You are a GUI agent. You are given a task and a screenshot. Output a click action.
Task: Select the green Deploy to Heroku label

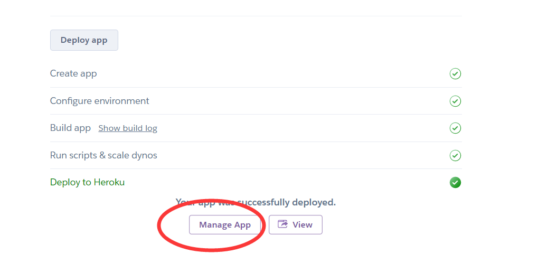[x=88, y=182]
